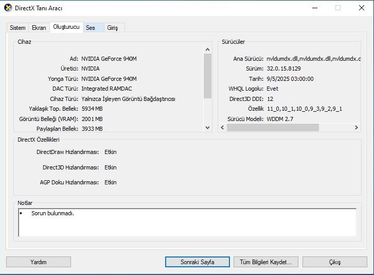This screenshot has height=275, width=374.
Task: Close the DirectX Tanı Aracı window
Action: pos(361,8)
